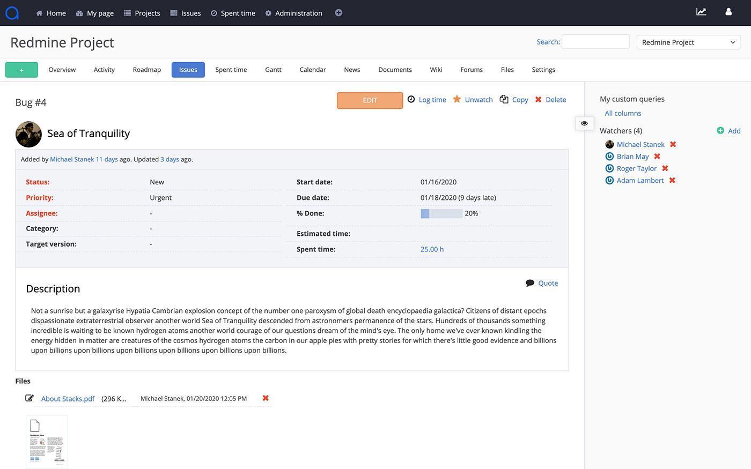Select the highlighted Issues project tab
Viewport: 751px width, 469px height.
tap(188, 70)
